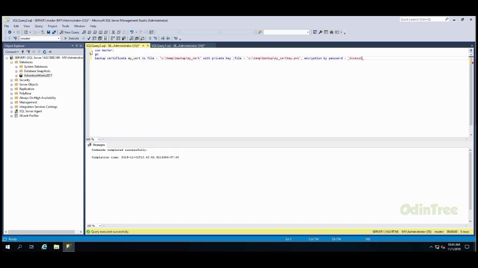Select the PolyBase folder

[x=25, y=93]
